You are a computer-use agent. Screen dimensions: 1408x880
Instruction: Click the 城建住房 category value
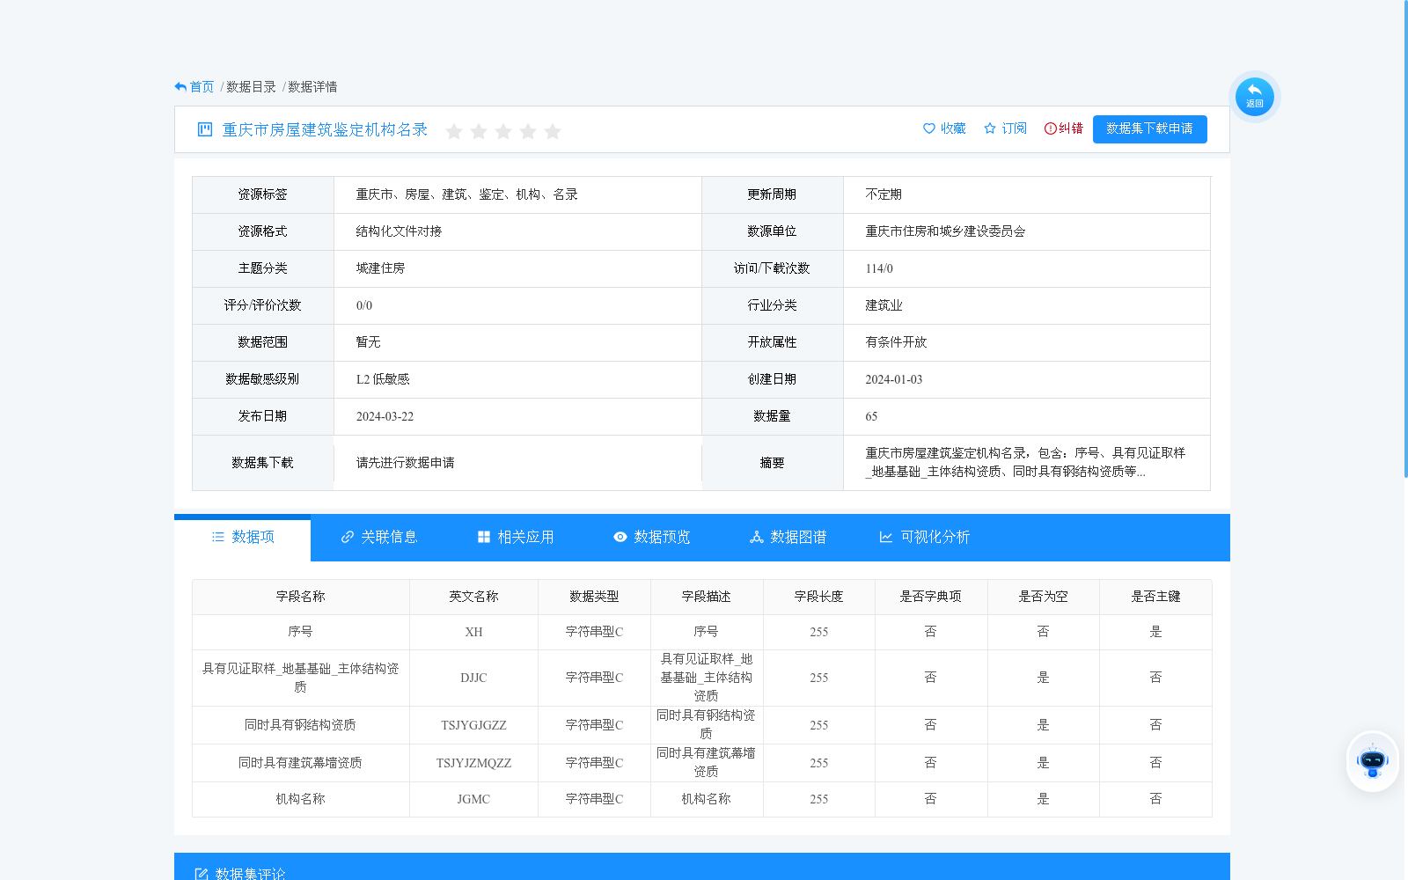(380, 268)
